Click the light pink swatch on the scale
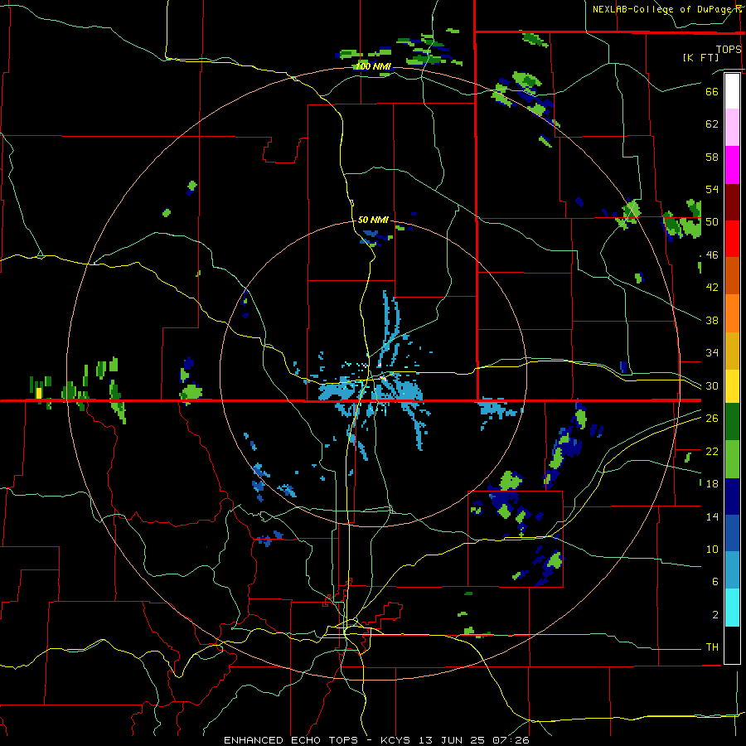 tap(732, 128)
